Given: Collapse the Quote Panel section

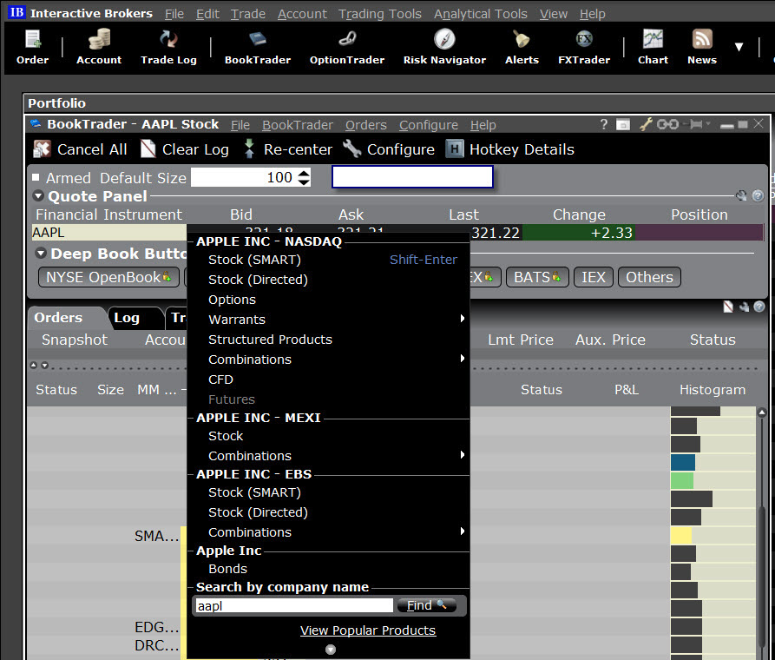Looking at the screenshot, I should (x=38, y=196).
